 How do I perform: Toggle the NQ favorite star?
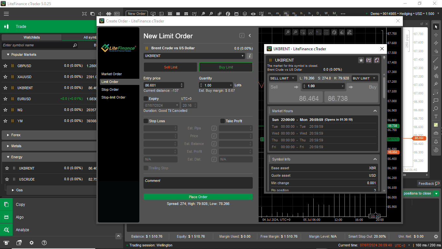[x=5, y=110]
